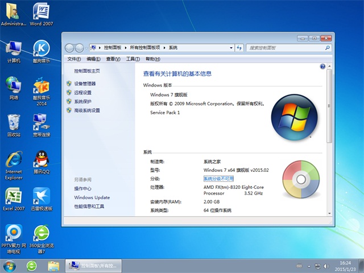Open recent pages dropdown arrow
This screenshot has width=364, height=273.
(x=86, y=48)
